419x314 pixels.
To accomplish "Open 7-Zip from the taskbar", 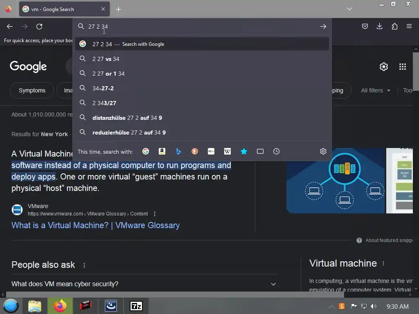I will tap(136, 306).
